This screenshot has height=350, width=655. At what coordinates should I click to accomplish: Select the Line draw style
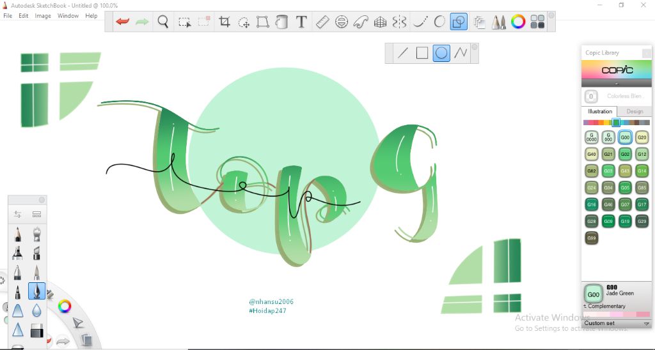coord(403,53)
